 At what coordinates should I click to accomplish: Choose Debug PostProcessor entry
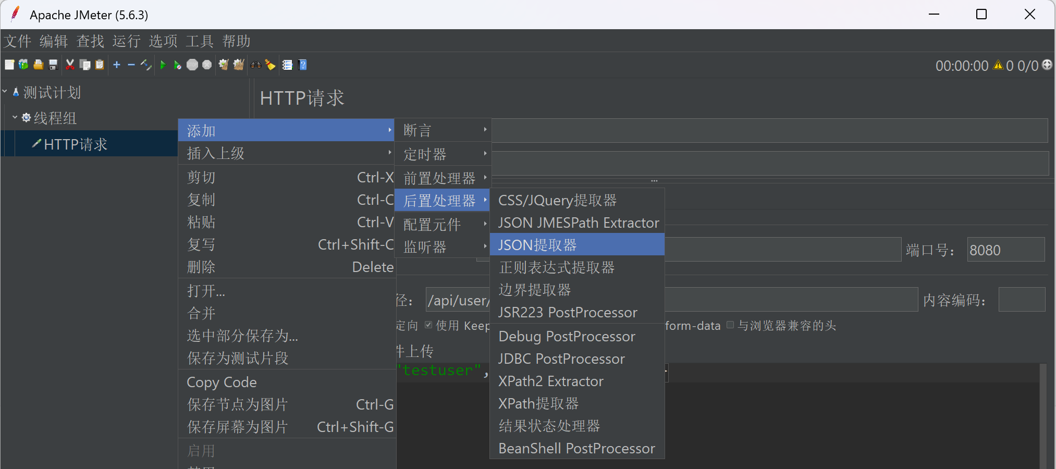tap(577, 336)
